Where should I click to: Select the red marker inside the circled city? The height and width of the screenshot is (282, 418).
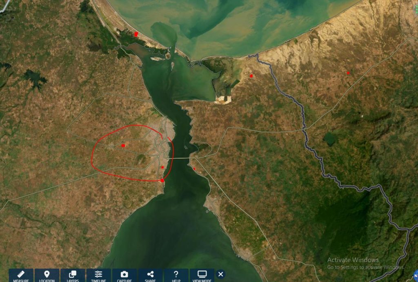click(122, 144)
